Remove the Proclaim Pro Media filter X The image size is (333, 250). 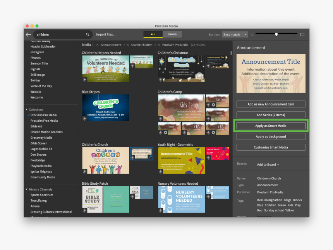pos(159,45)
